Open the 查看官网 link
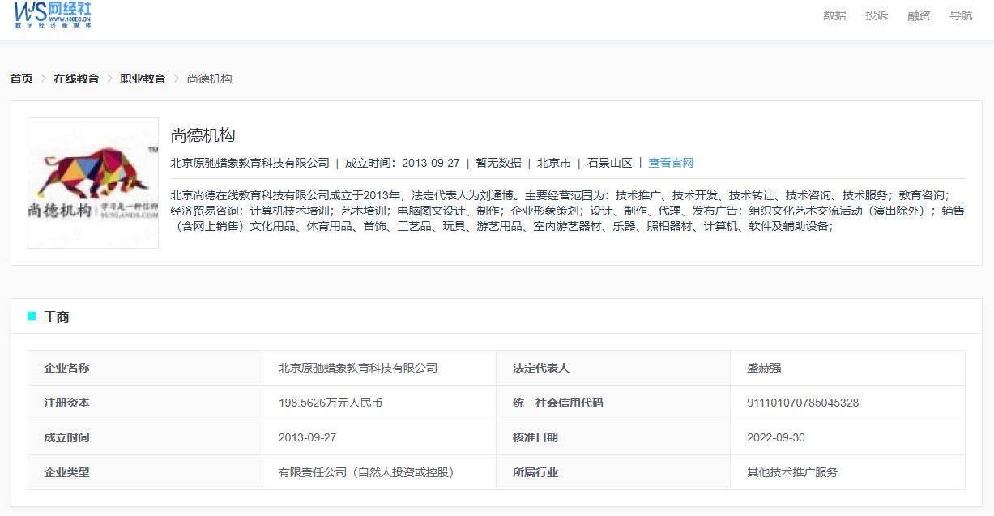This screenshot has height=516, width=994. click(x=671, y=163)
